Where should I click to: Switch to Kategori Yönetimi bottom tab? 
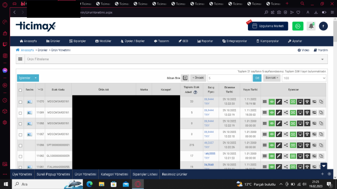[x=115, y=174]
